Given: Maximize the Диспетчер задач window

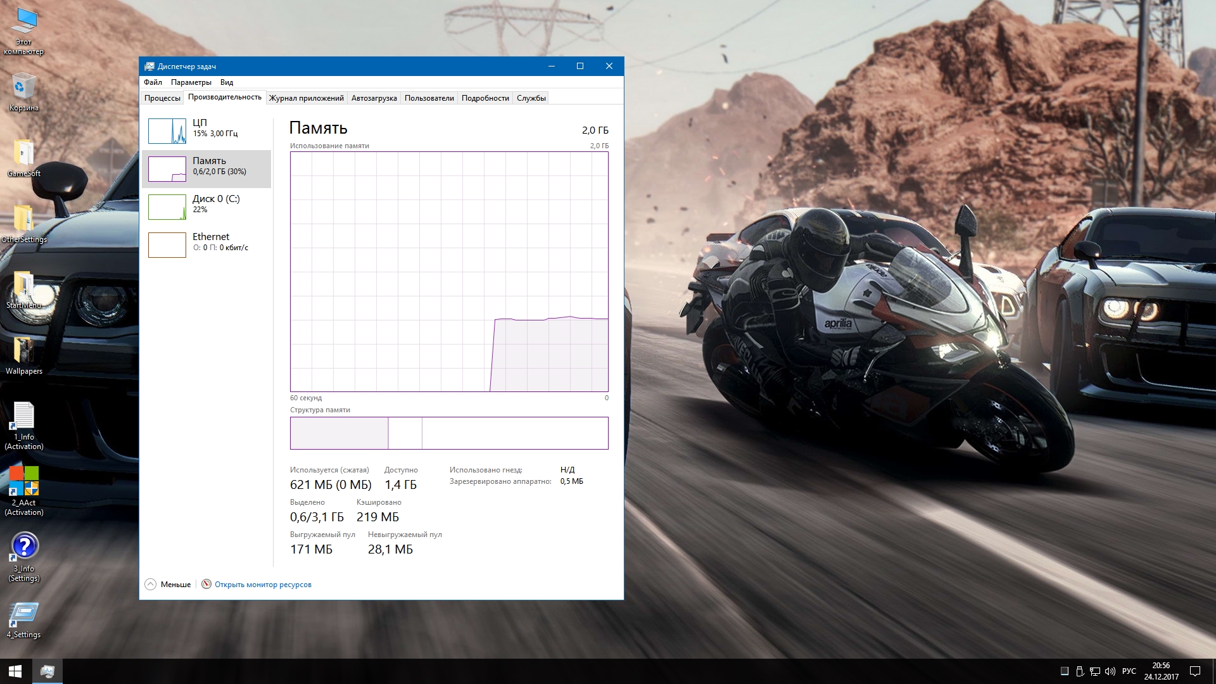Looking at the screenshot, I should (580, 66).
